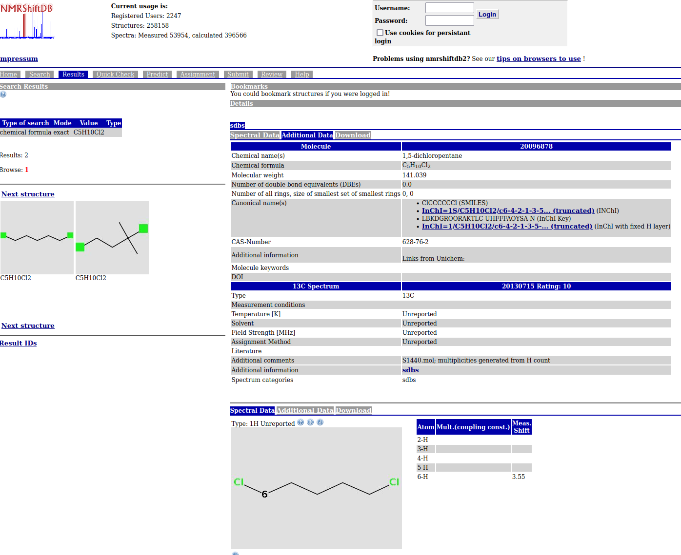Click the NMRShiftDB spectrum logo
Image resolution: width=681 pixels, height=555 pixels.
point(27,21)
